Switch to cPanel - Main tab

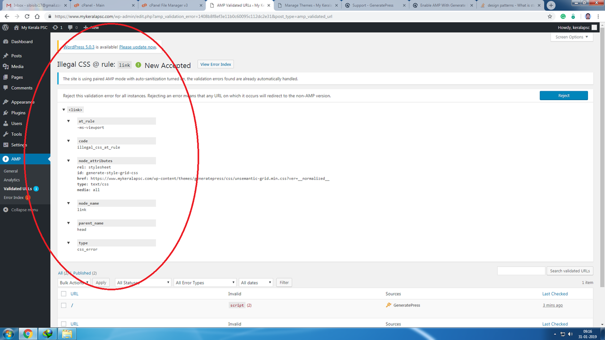point(103,5)
